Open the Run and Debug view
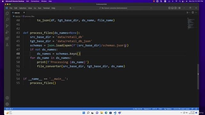Image resolution: width=205 pixels, height=115 pixels. click(7, 32)
